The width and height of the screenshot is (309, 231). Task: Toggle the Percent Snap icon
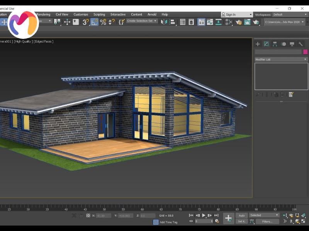pyautogui.click(x=103, y=22)
